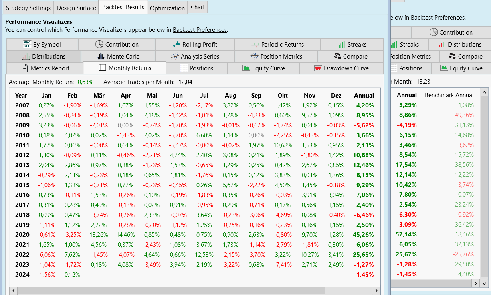Click the Monthly Returns table icon
Screen dimensions: 491x295
coord(102,68)
